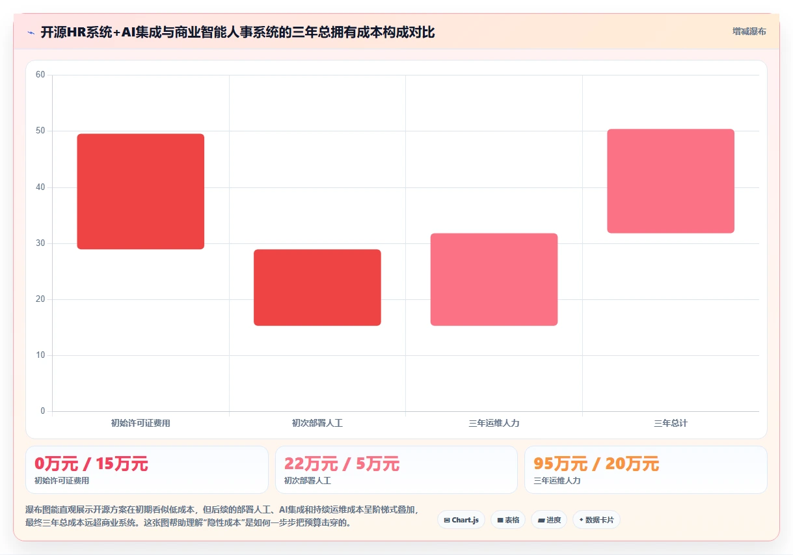The height and width of the screenshot is (555, 793).
Task: Click the x-axis label 三年总计
Action: click(x=671, y=423)
